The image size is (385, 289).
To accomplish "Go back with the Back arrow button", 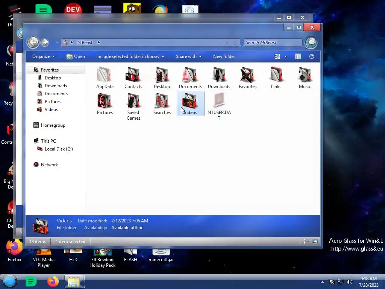I will coord(33,42).
